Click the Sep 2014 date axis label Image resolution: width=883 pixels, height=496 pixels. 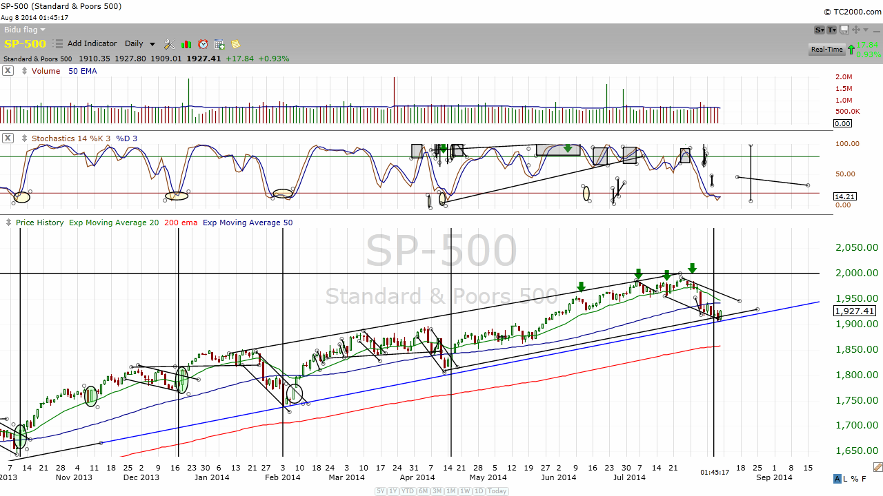click(774, 477)
